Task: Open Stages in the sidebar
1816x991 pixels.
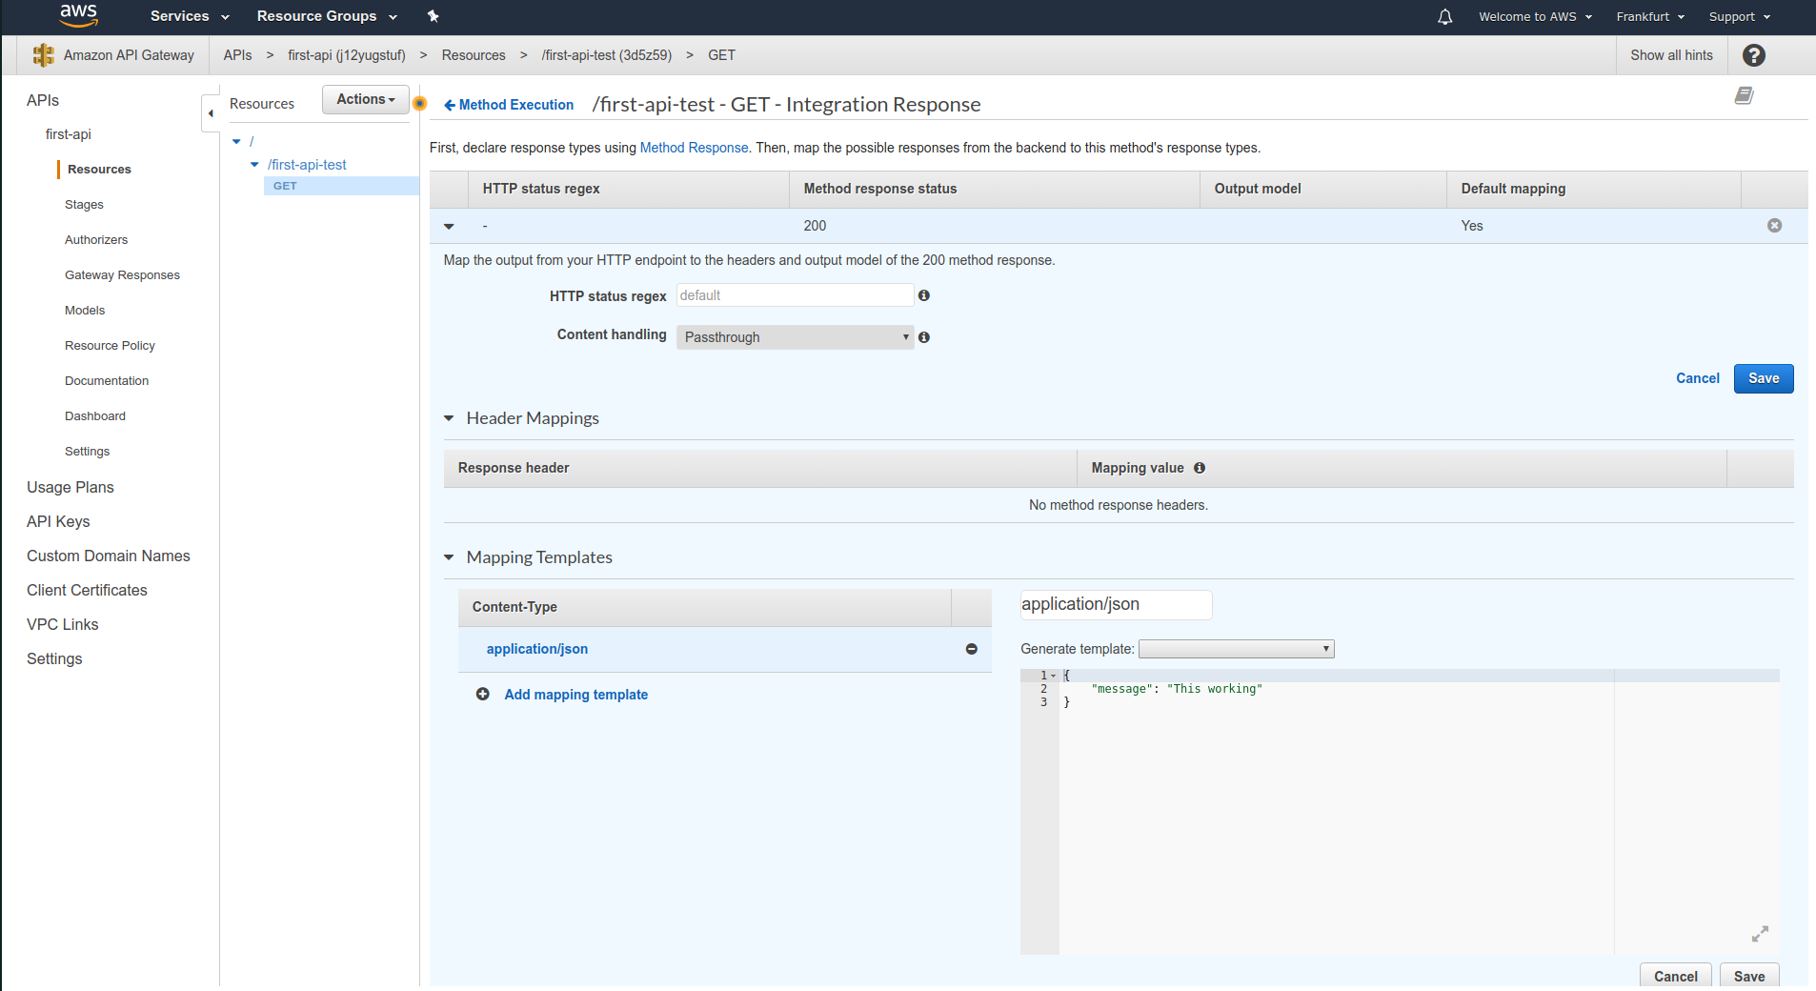Action: [x=84, y=205]
